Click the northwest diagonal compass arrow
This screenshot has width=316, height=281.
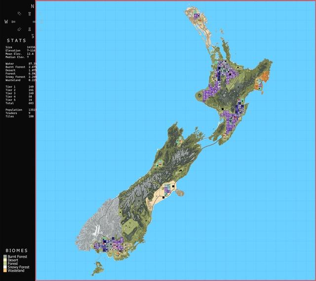pos(19,13)
